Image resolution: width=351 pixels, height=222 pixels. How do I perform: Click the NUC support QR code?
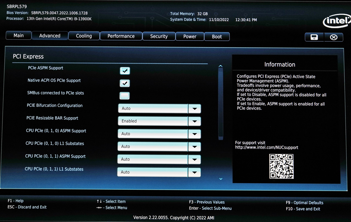pyautogui.click(x=281, y=166)
